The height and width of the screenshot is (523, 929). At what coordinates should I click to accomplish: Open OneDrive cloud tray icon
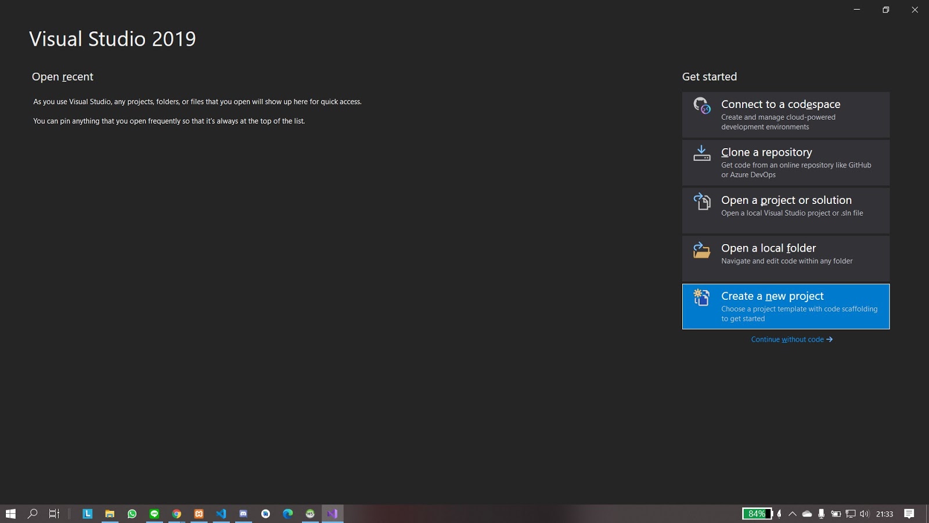[x=807, y=514]
